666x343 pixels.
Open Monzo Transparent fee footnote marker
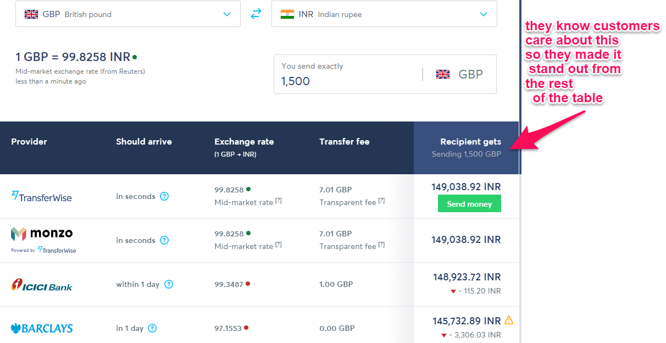(381, 245)
